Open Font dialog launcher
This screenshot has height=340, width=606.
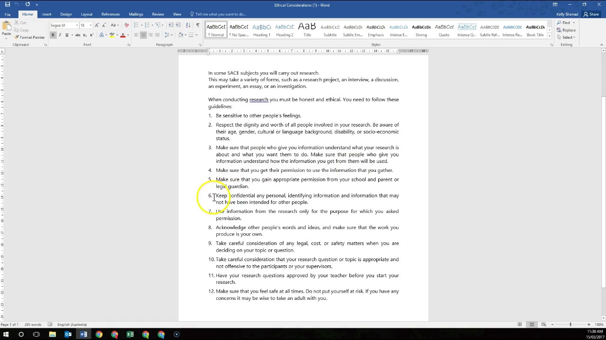click(x=129, y=45)
